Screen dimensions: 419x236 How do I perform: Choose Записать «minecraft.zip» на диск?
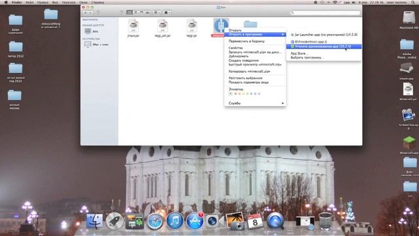pos(255,52)
